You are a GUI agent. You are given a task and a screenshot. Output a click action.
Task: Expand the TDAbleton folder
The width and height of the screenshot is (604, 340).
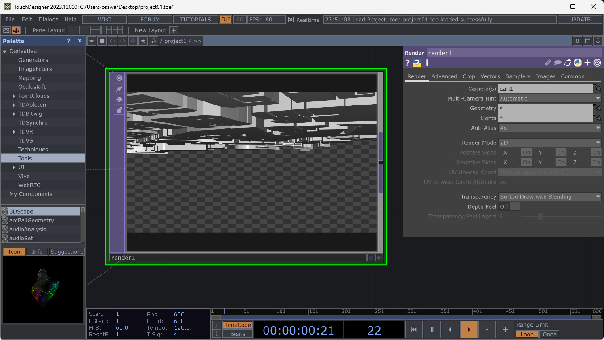14,105
